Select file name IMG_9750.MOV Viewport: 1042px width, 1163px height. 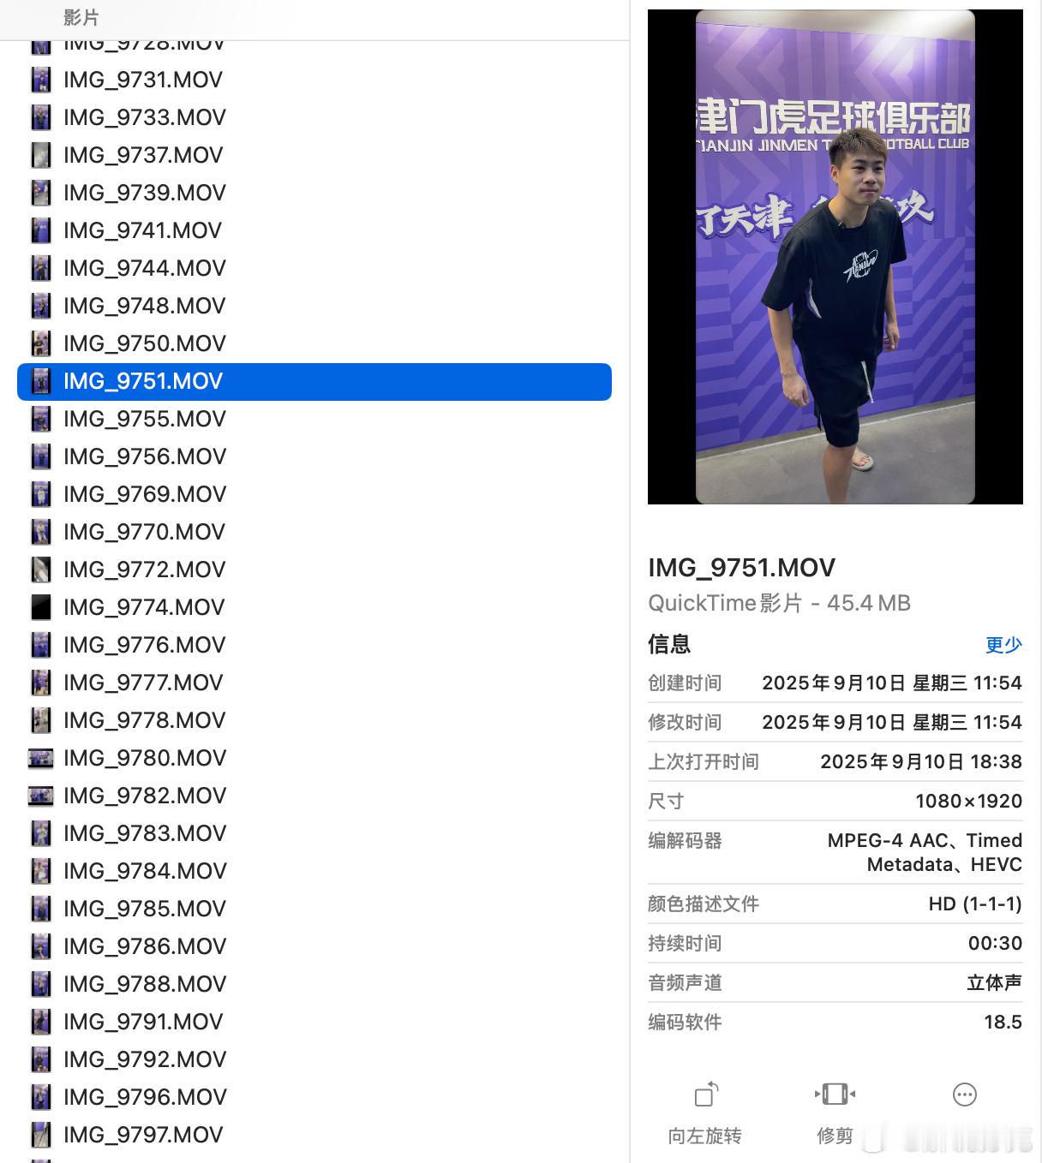[x=145, y=343]
